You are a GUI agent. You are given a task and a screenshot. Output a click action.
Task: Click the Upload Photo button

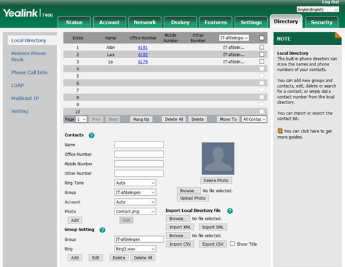pyautogui.click(x=193, y=198)
